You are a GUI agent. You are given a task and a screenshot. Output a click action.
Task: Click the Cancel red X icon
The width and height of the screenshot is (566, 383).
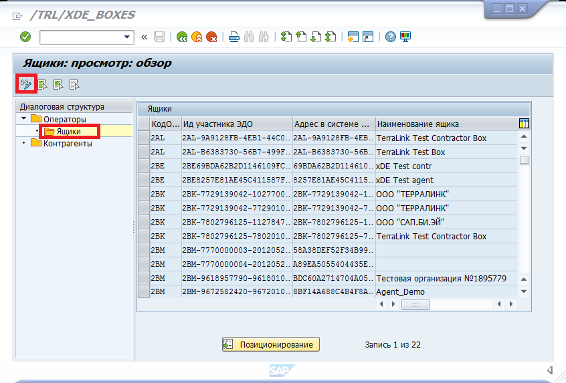coord(211,37)
